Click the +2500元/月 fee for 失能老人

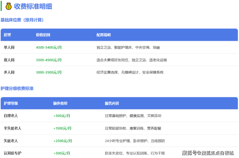pyautogui.click(x=63, y=141)
